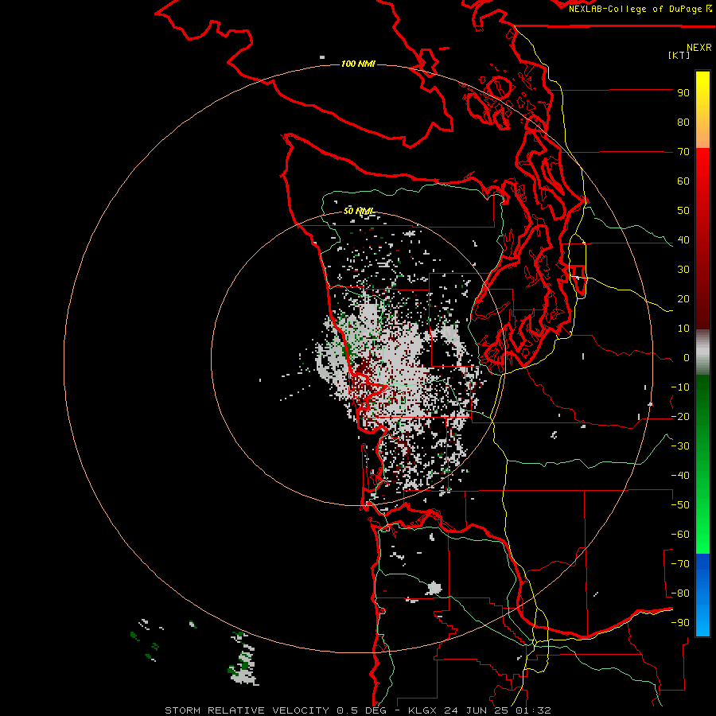Click the STORM RELATIVE VELOCITY product title
This screenshot has width=716, height=716.
(247, 710)
